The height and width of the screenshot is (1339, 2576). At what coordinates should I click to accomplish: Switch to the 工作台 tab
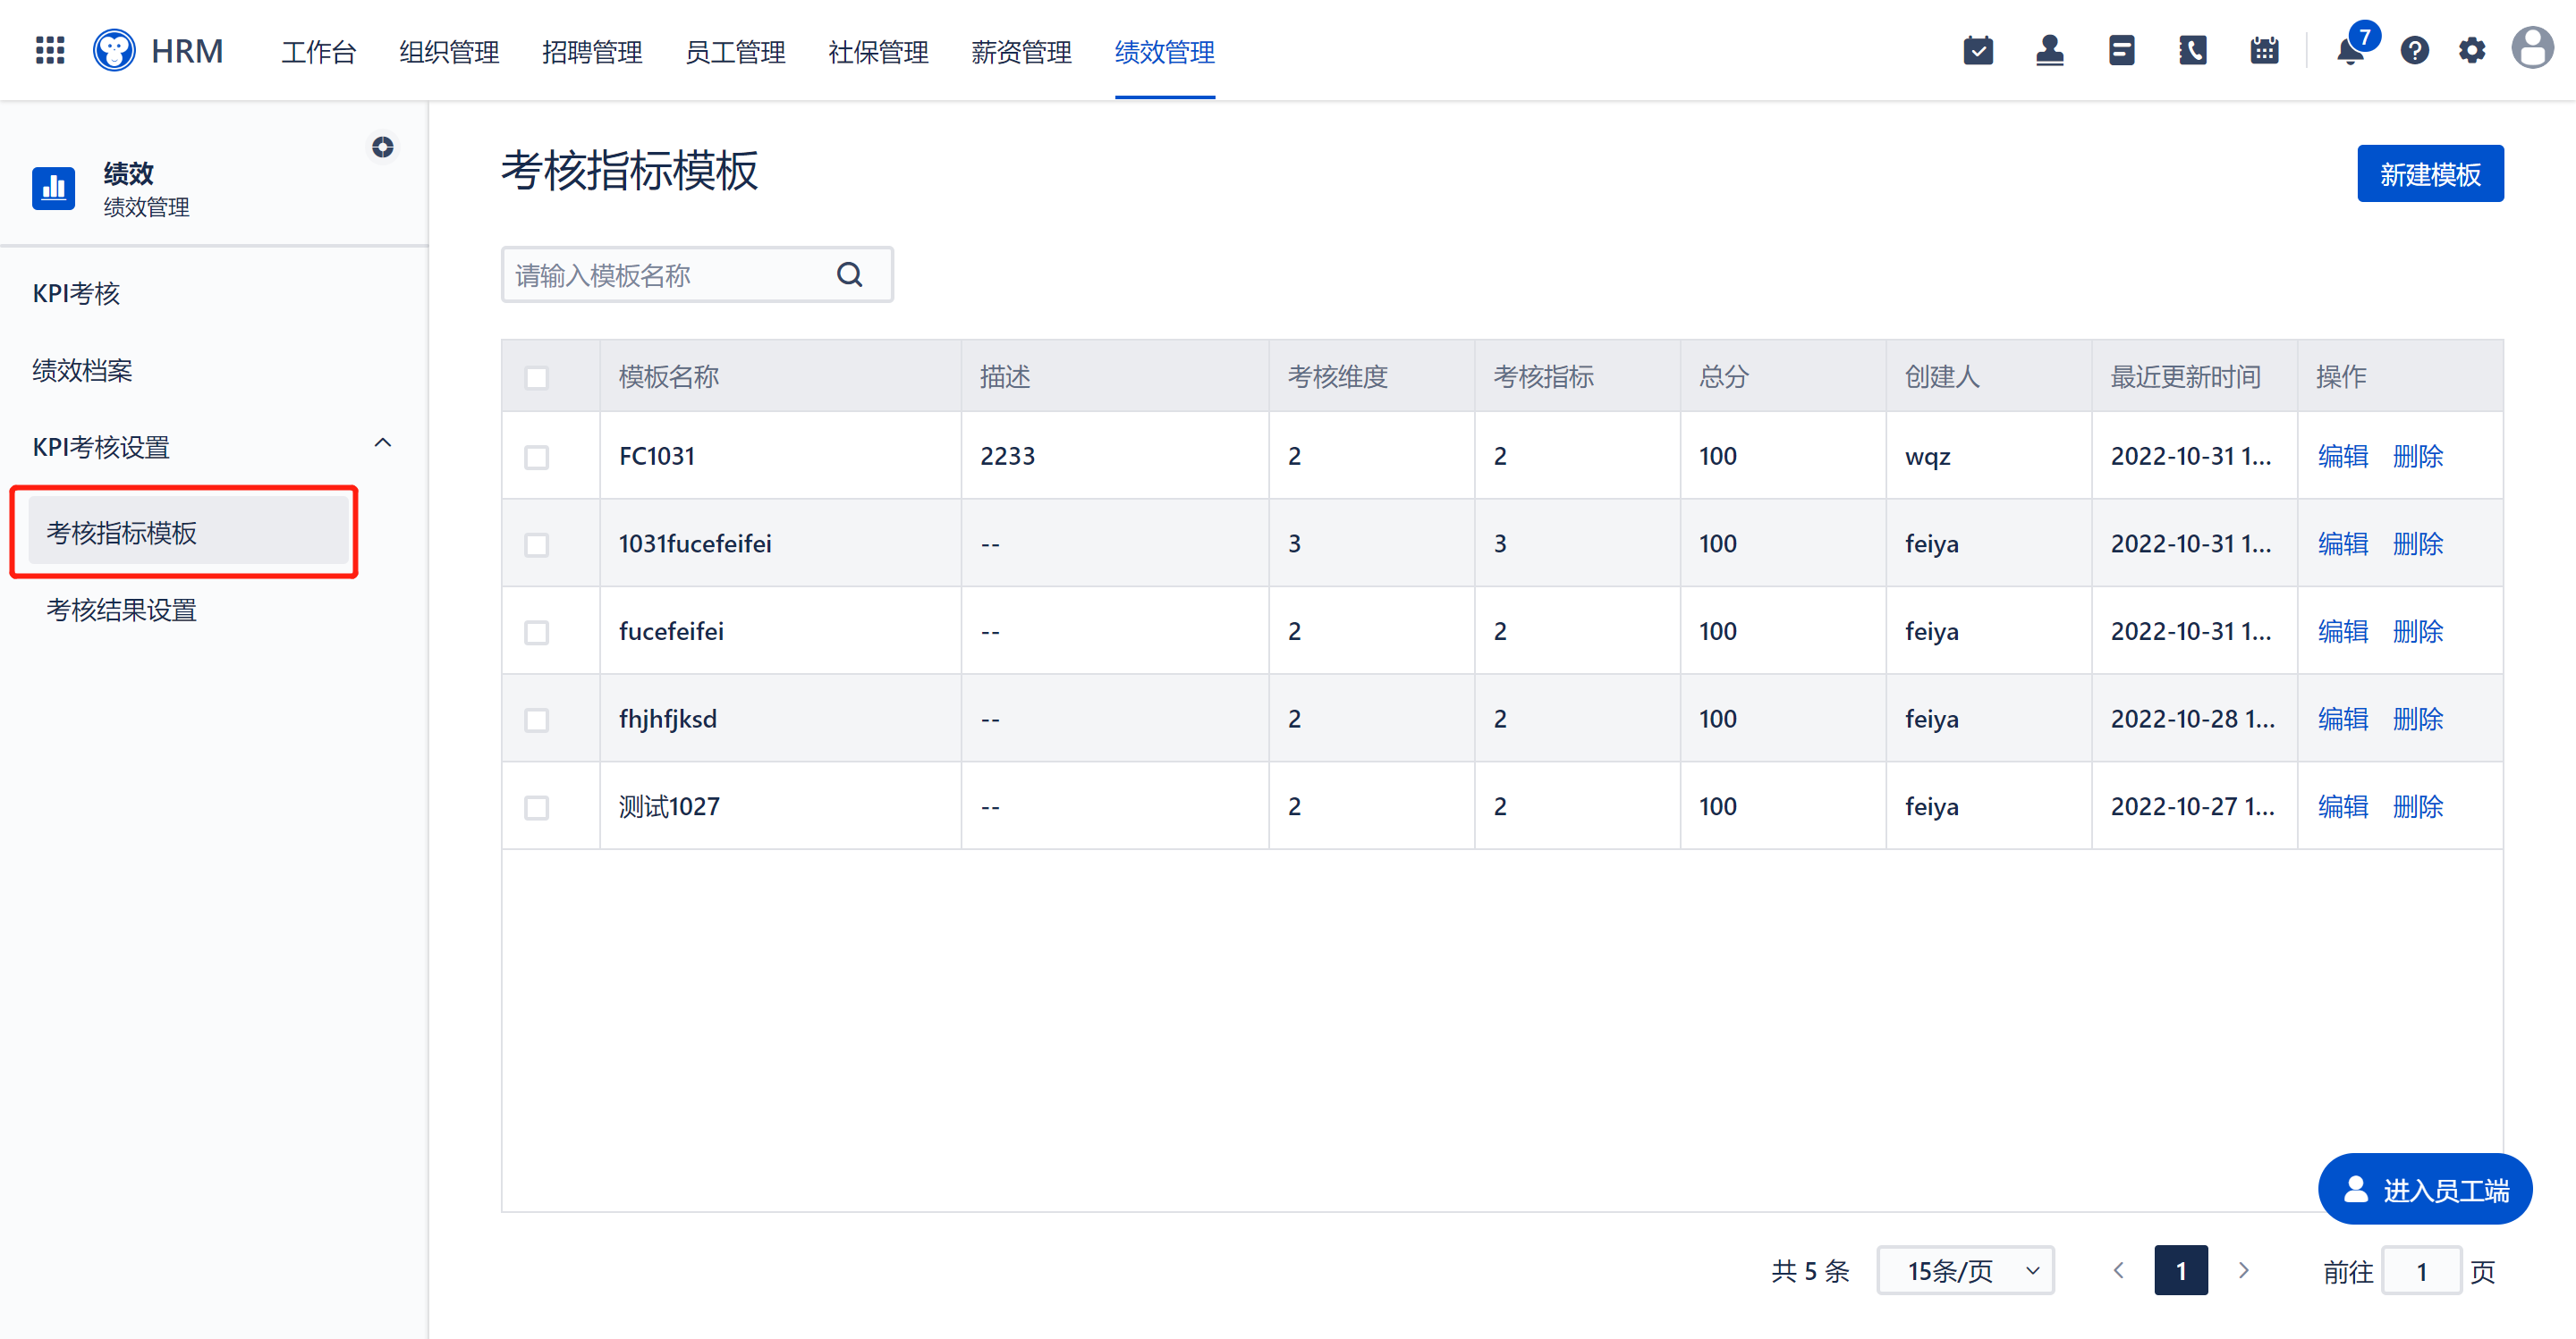pyautogui.click(x=319, y=52)
